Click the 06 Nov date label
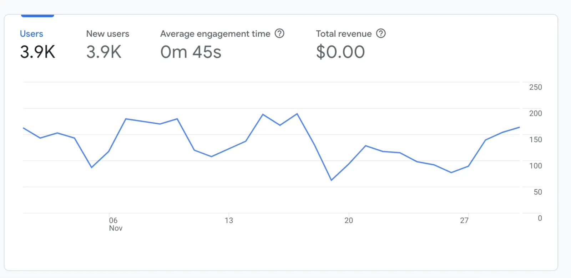 (x=115, y=224)
